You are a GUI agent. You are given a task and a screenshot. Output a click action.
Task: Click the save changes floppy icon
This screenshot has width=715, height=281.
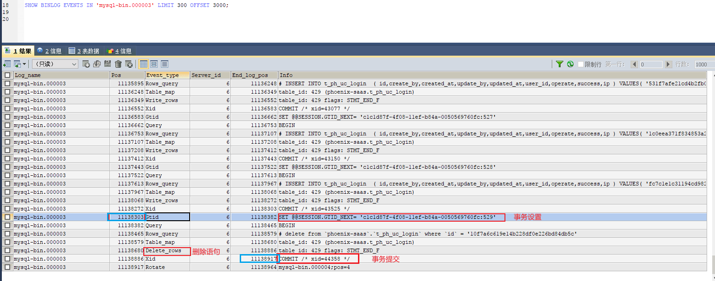(x=108, y=64)
